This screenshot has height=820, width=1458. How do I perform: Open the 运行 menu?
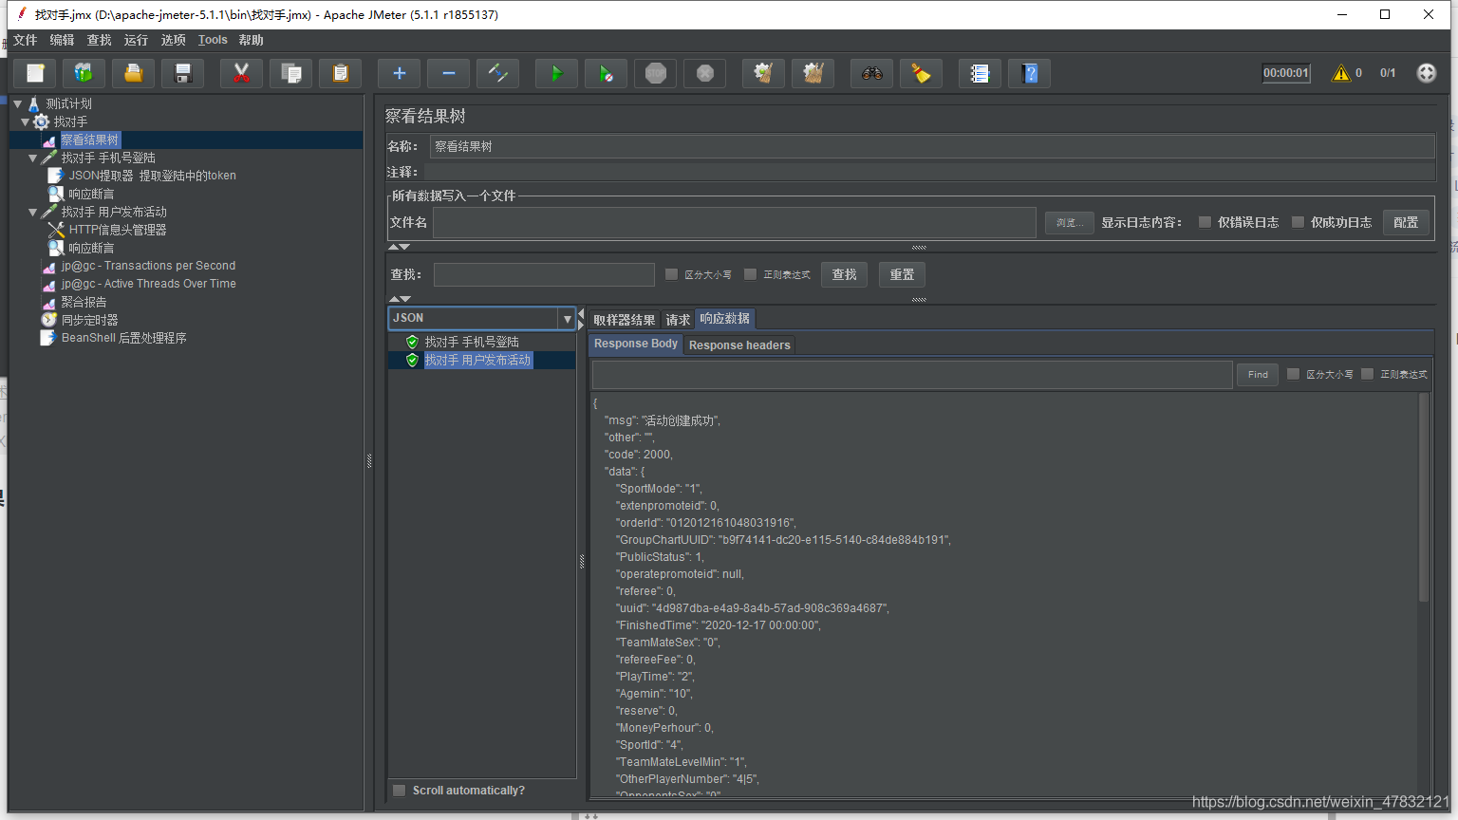click(x=137, y=40)
